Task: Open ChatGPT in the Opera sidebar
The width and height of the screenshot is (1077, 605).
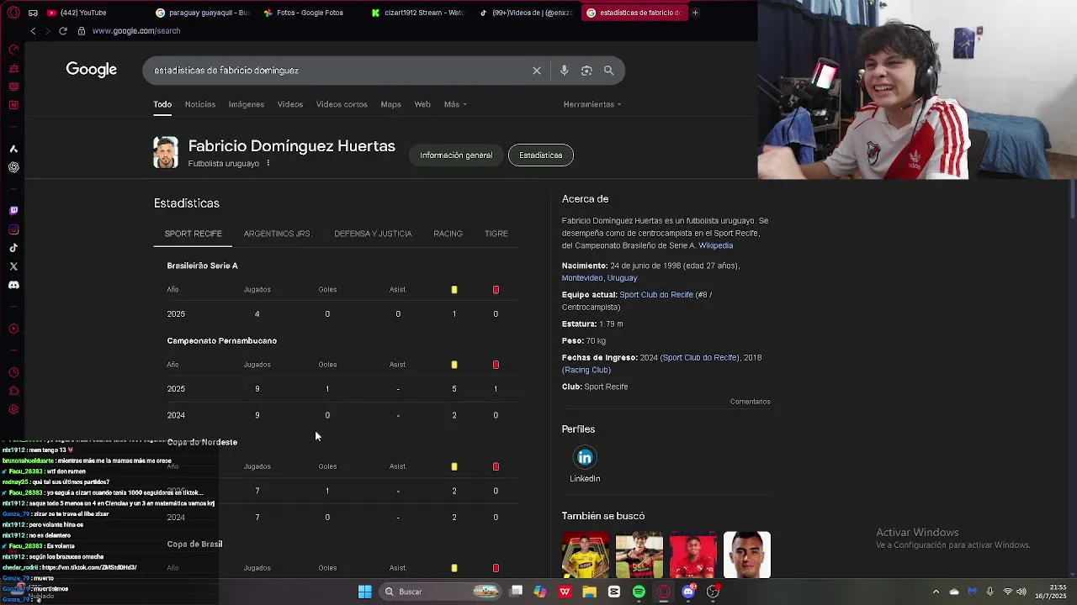Action: pyautogui.click(x=13, y=167)
